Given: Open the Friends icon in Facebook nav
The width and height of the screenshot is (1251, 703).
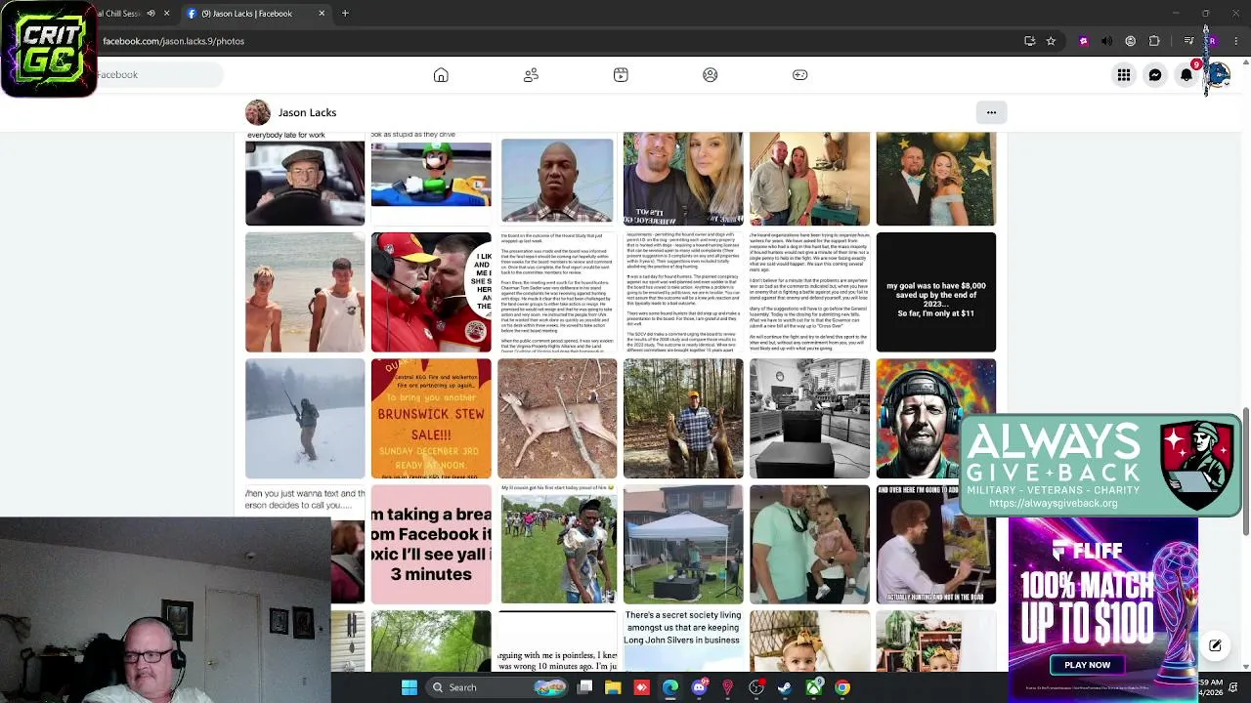Looking at the screenshot, I should point(531,75).
